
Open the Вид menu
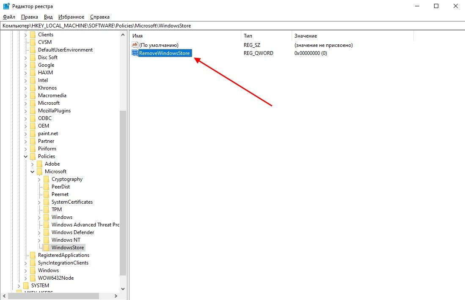48,17
